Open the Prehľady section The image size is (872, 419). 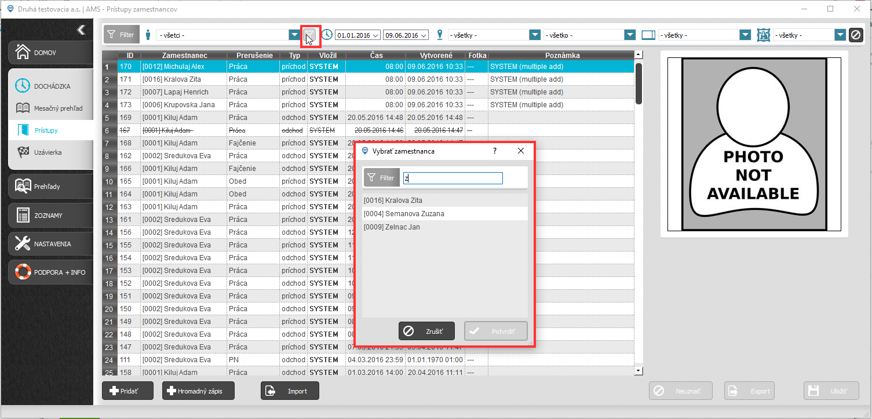pyautogui.click(x=50, y=187)
